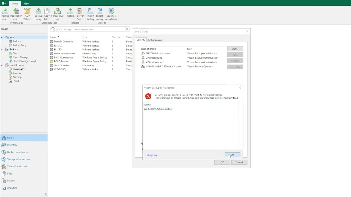Open the Inventory navigation view

24,145
